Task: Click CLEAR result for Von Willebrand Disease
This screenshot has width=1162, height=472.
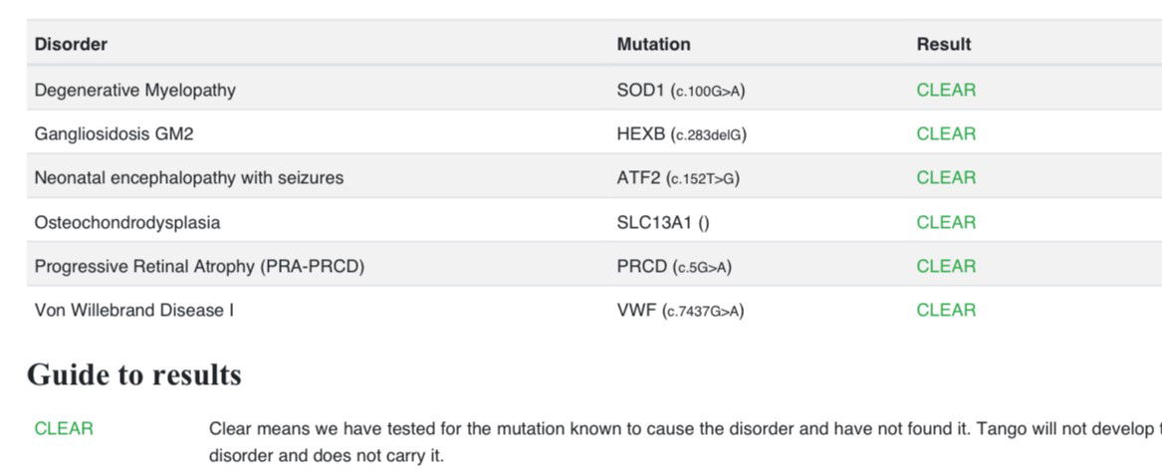Action: click(946, 311)
